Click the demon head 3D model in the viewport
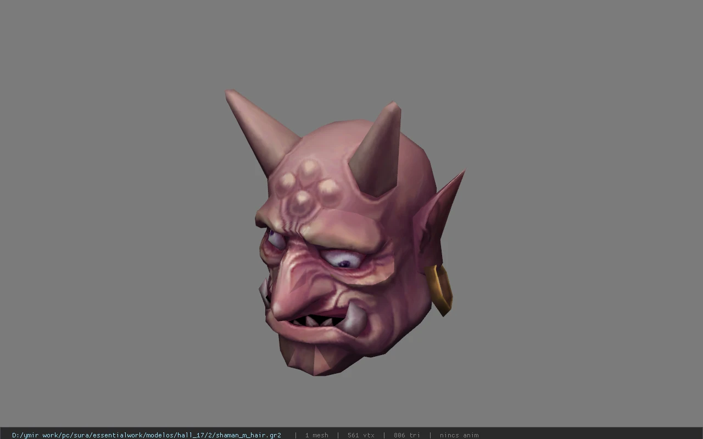This screenshot has height=439, width=703. pos(345,233)
